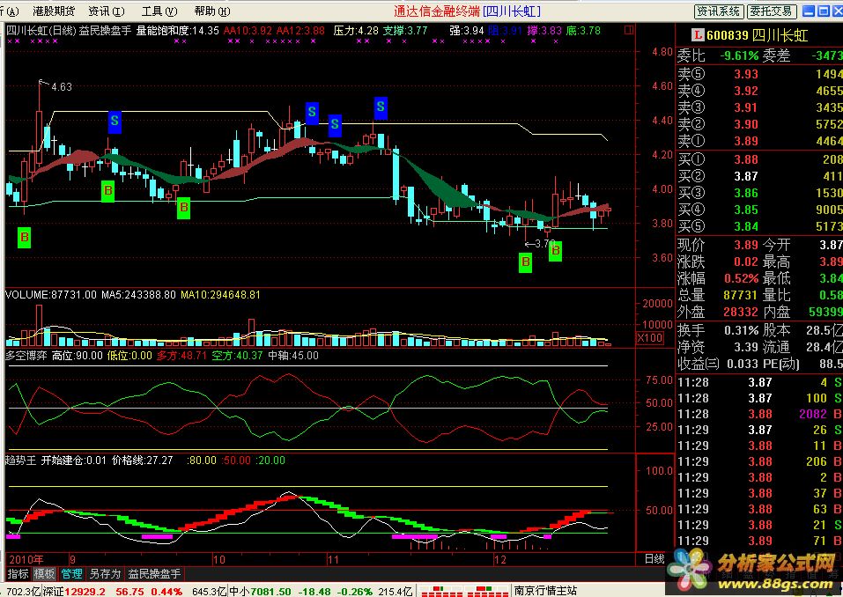Click the highest S sell signal in November

coord(381,107)
